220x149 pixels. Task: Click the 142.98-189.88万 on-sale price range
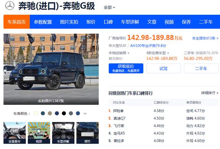coord(162,59)
